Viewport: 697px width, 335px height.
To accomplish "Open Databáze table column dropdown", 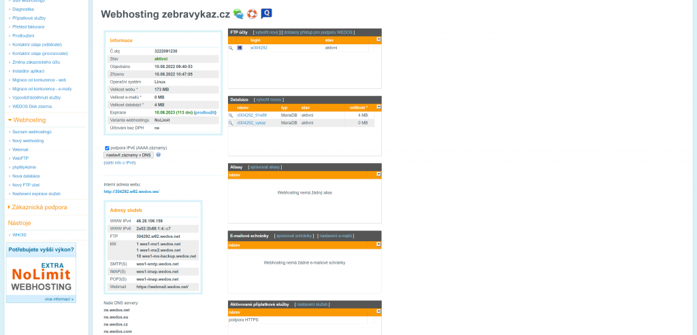I will (x=378, y=107).
